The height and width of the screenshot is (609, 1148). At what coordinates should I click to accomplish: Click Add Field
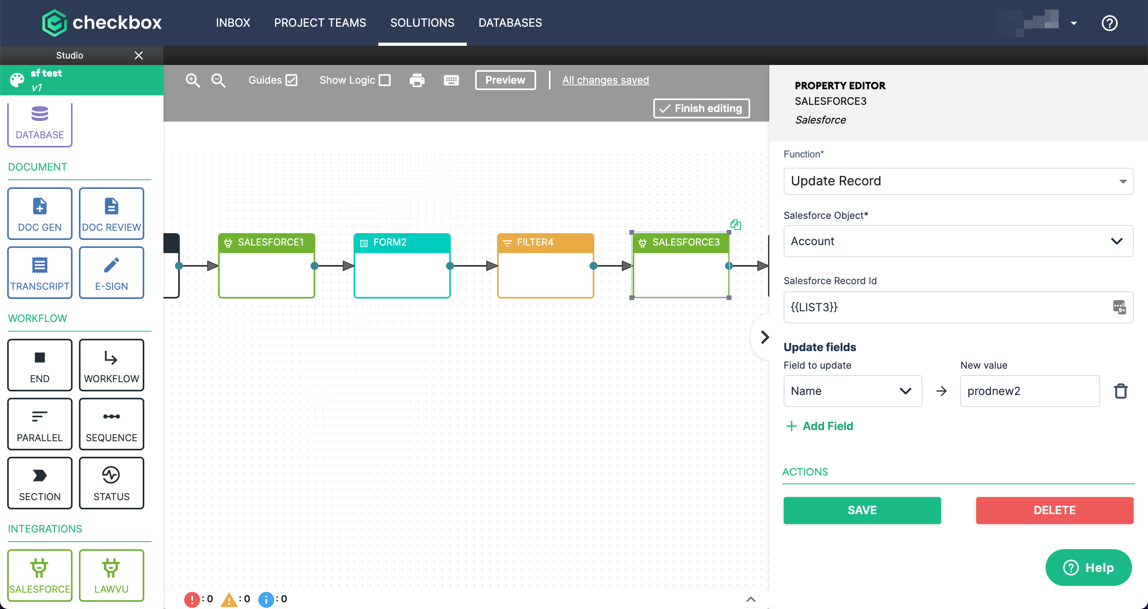[x=820, y=426]
